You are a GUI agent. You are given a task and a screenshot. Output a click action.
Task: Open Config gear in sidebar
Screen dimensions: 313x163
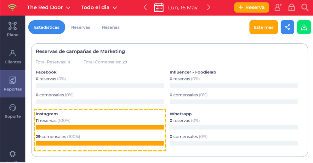click(13, 155)
